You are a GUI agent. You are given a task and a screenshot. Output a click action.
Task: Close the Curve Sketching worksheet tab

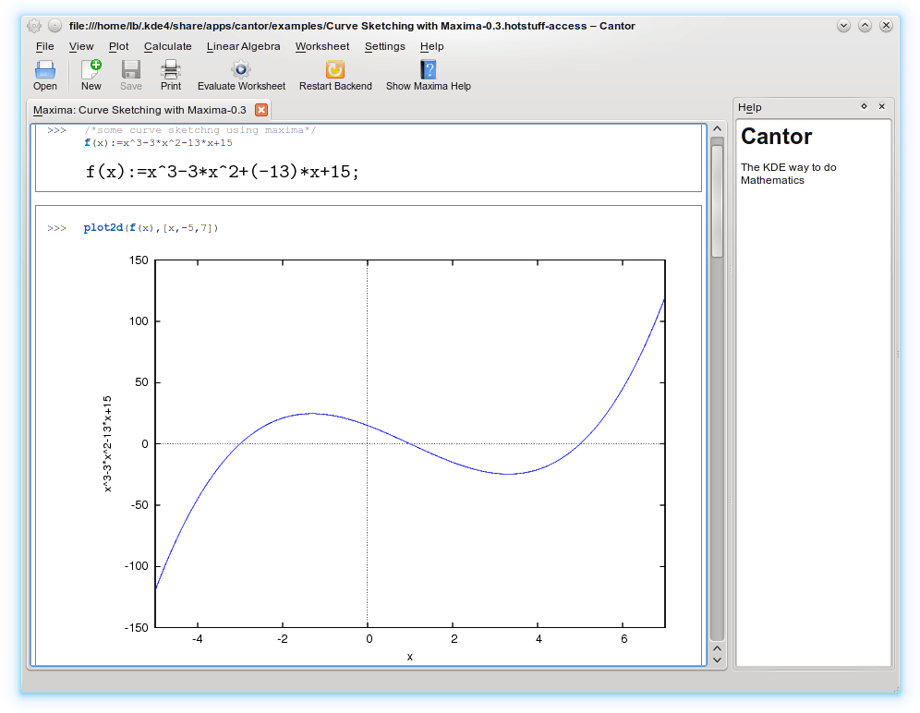click(x=261, y=110)
